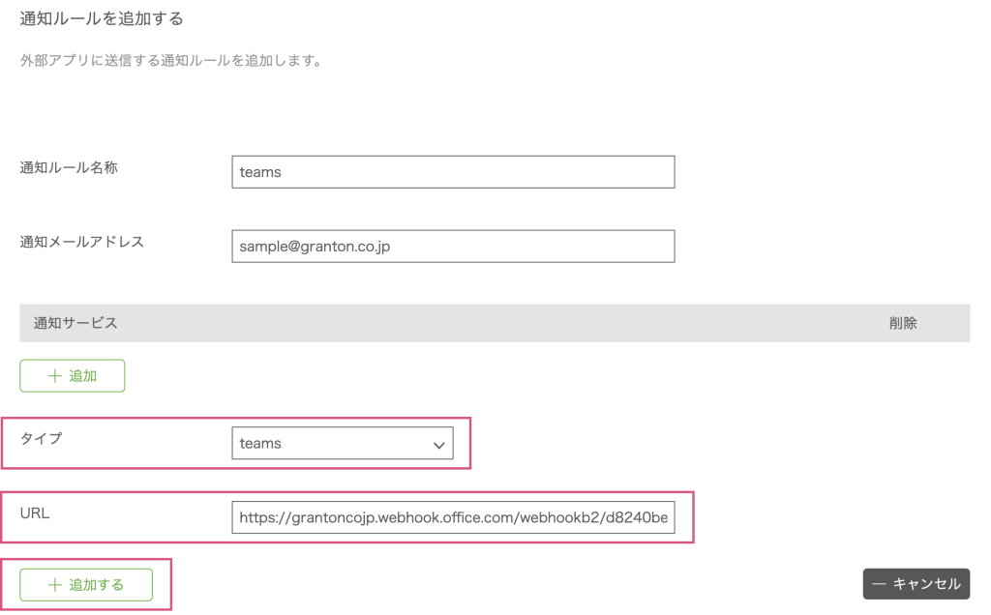Click the 削除 column header

[x=902, y=323]
